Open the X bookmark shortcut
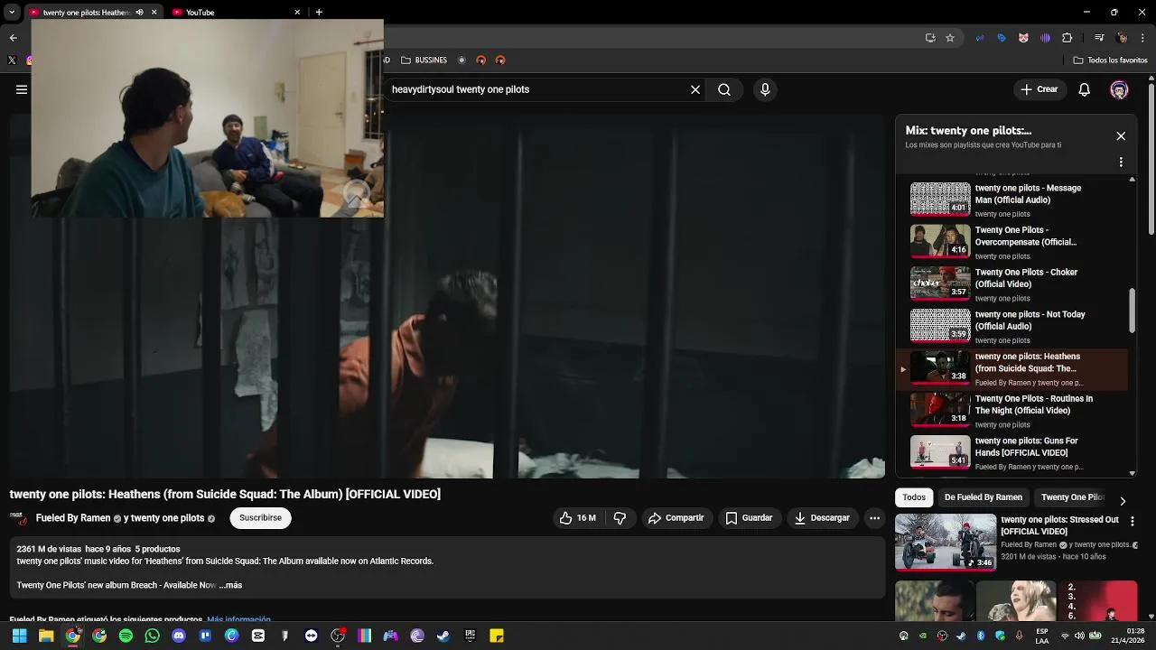 (x=12, y=60)
